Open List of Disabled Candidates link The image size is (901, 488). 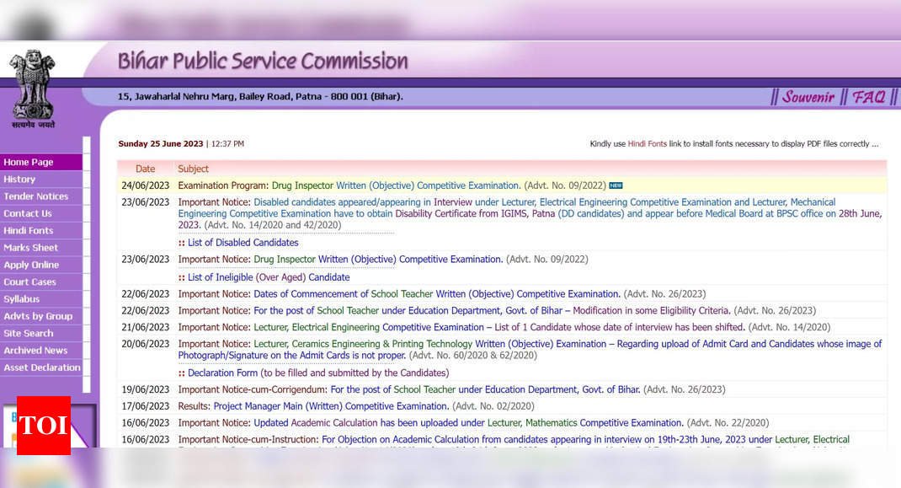243,243
